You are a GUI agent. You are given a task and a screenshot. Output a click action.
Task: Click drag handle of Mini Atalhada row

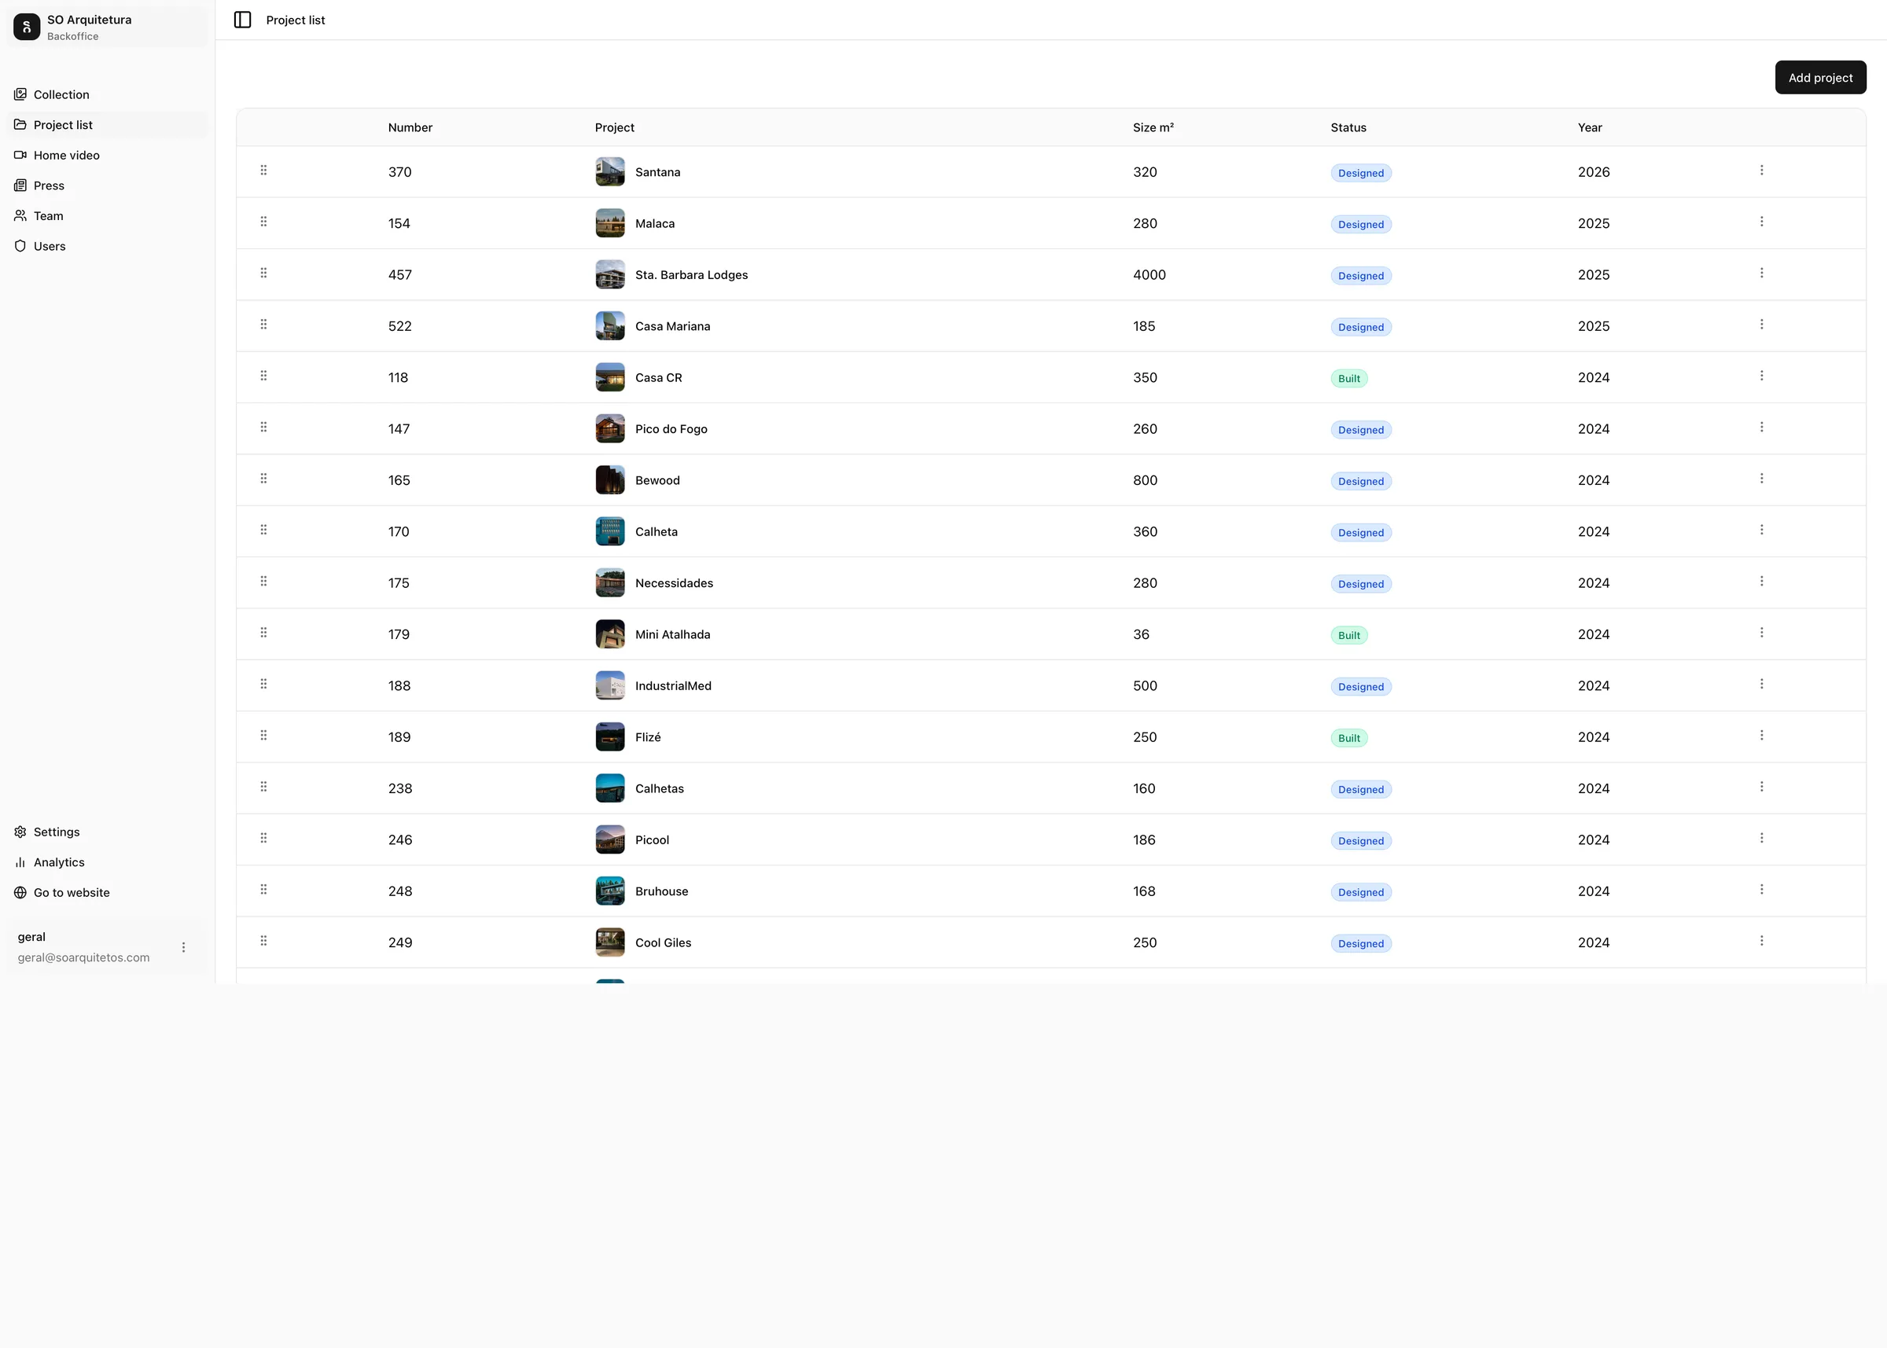point(263,633)
